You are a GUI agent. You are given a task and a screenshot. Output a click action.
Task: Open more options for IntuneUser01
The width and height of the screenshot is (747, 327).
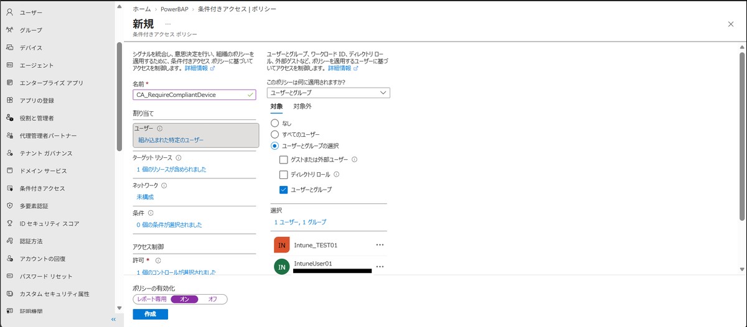point(380,266)
